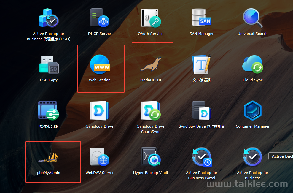Open Hyper Backup Vault
The width and height of the screenshot is (293, 193).
151,157
